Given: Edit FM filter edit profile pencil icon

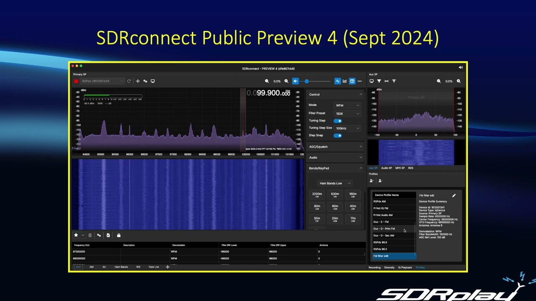Looking at the screenshot, I should click(x=454, y=195).
